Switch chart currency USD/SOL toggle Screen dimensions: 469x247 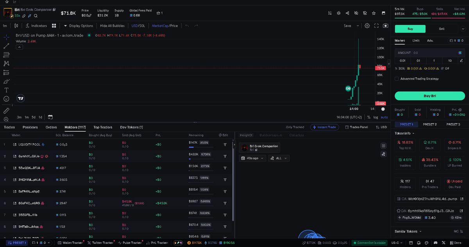click(138, 26)
